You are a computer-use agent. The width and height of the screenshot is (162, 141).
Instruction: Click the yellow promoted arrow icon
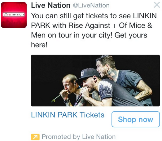[35, 137]
